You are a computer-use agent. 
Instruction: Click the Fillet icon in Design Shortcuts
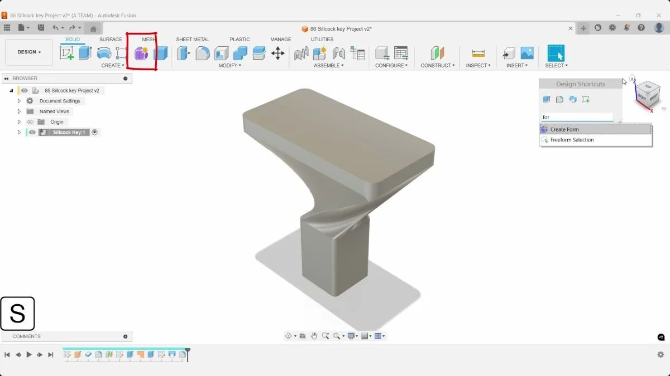tap(559, 99)
